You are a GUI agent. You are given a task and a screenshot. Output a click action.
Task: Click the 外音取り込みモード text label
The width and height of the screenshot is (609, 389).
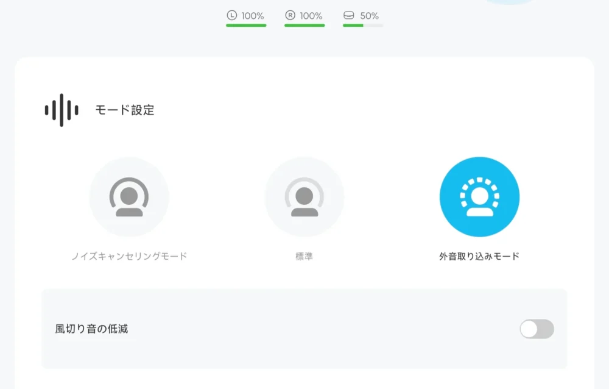479,257
